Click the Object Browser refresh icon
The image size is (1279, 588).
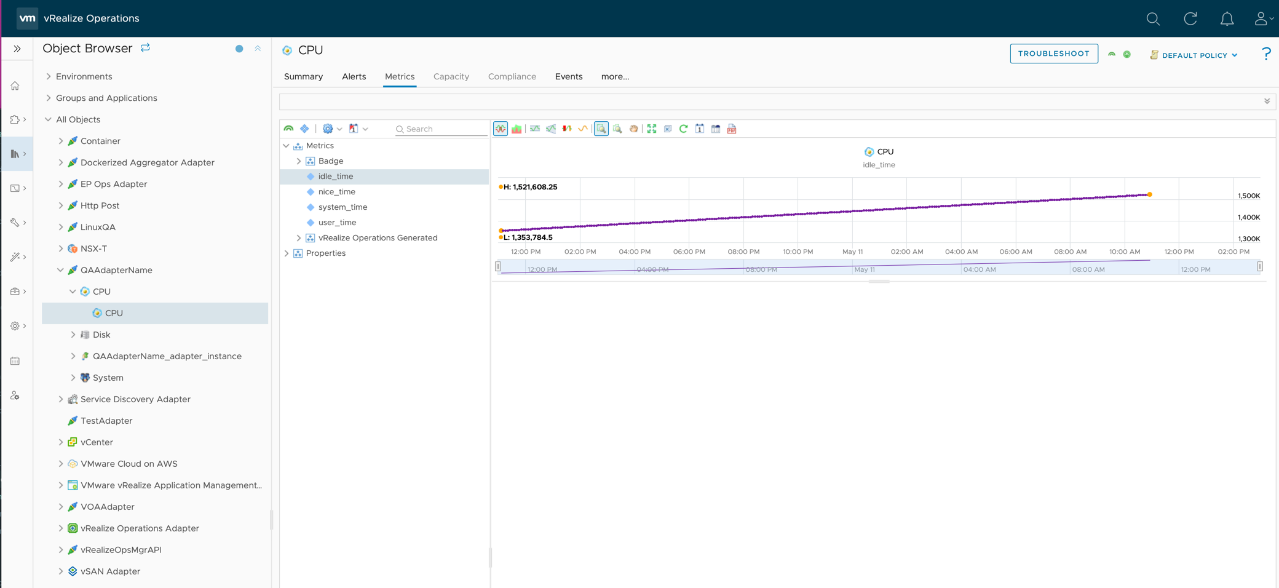tap(145, 48)
